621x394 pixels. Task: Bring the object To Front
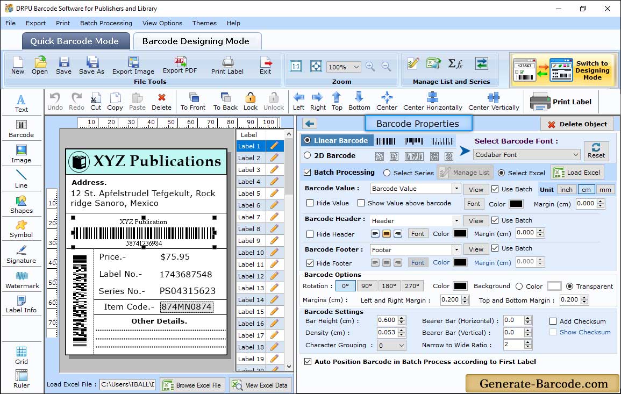[x=193, y=102]
